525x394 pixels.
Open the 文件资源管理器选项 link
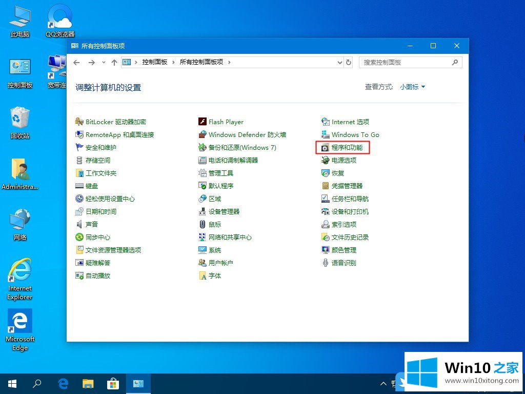pos(113,250)
